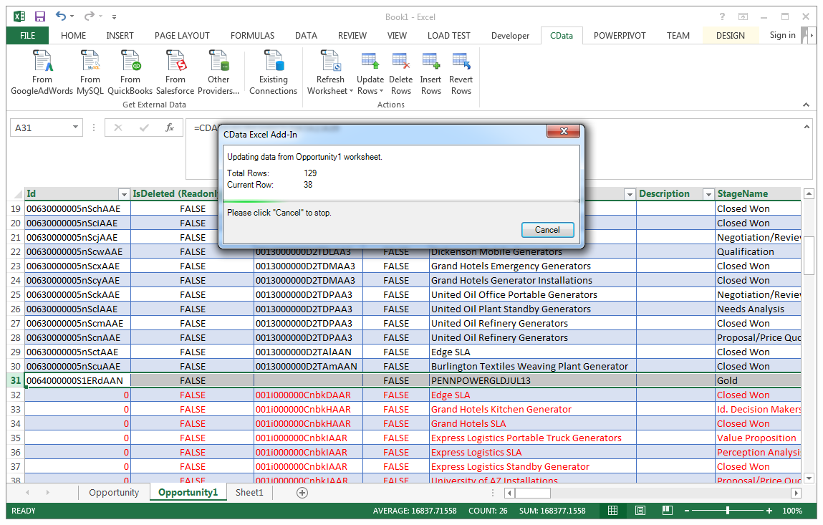Click Sign in link

[782, 35]
